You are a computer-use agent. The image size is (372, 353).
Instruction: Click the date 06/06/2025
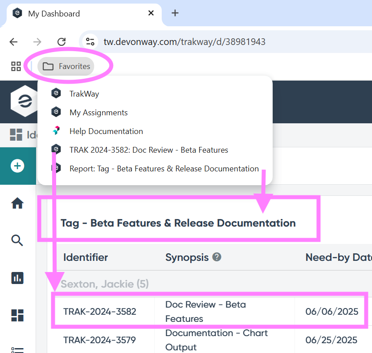tap(331, 312)
